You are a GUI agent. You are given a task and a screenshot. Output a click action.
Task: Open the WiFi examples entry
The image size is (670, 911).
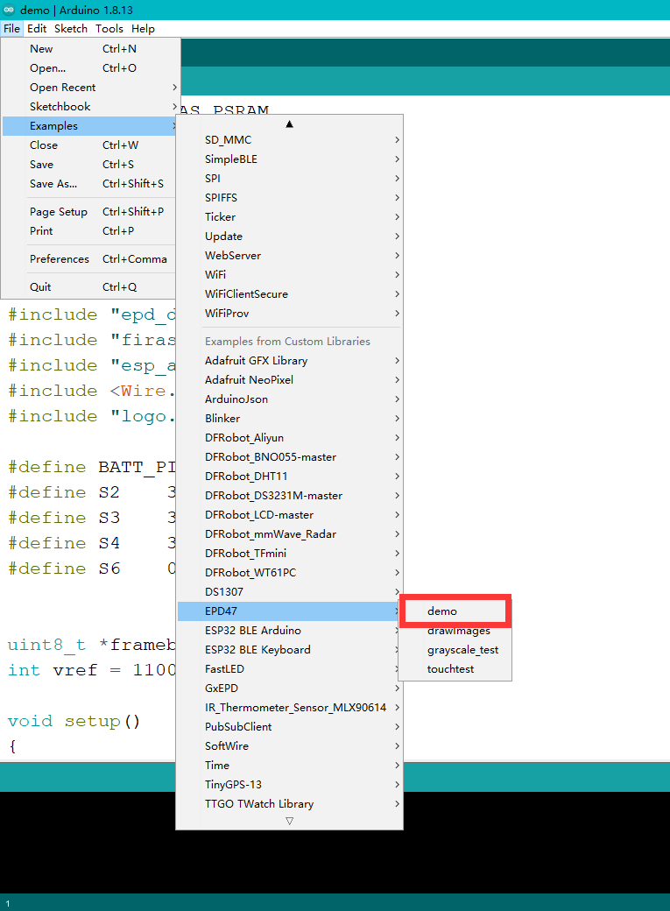[x=289, y=274]
